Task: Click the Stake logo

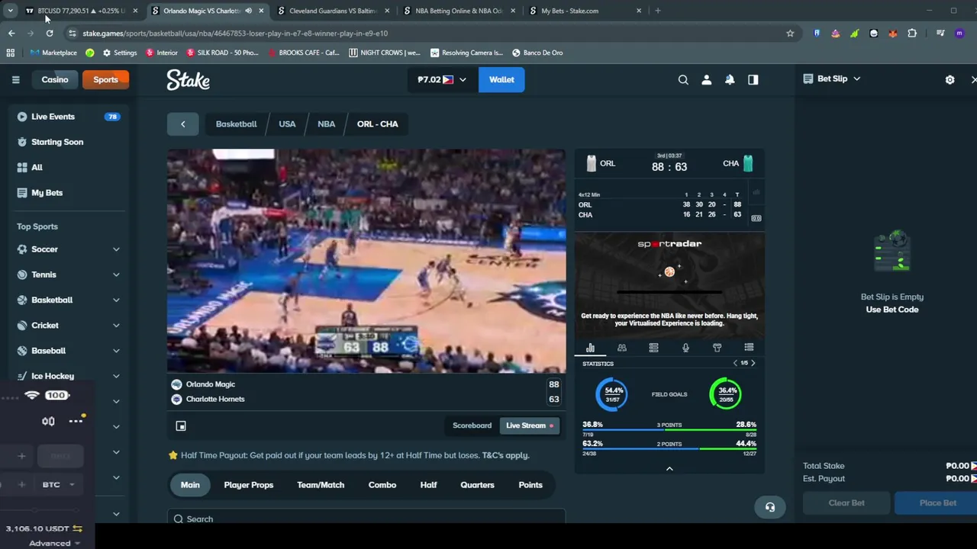Action: (189, 79)
